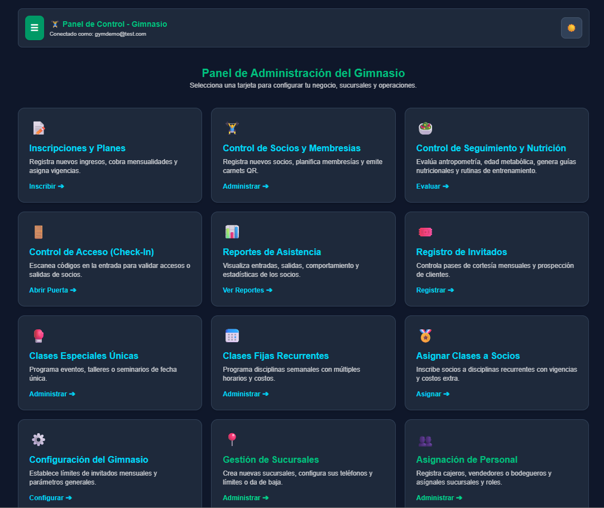Click the boxing glove icon for Clases Especiales
604x508 pixels.
39,336
